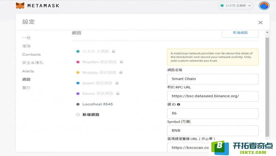Click the 網路 section heading
The width and height of the screenshot is (276, 156).
tap(77, 33)
